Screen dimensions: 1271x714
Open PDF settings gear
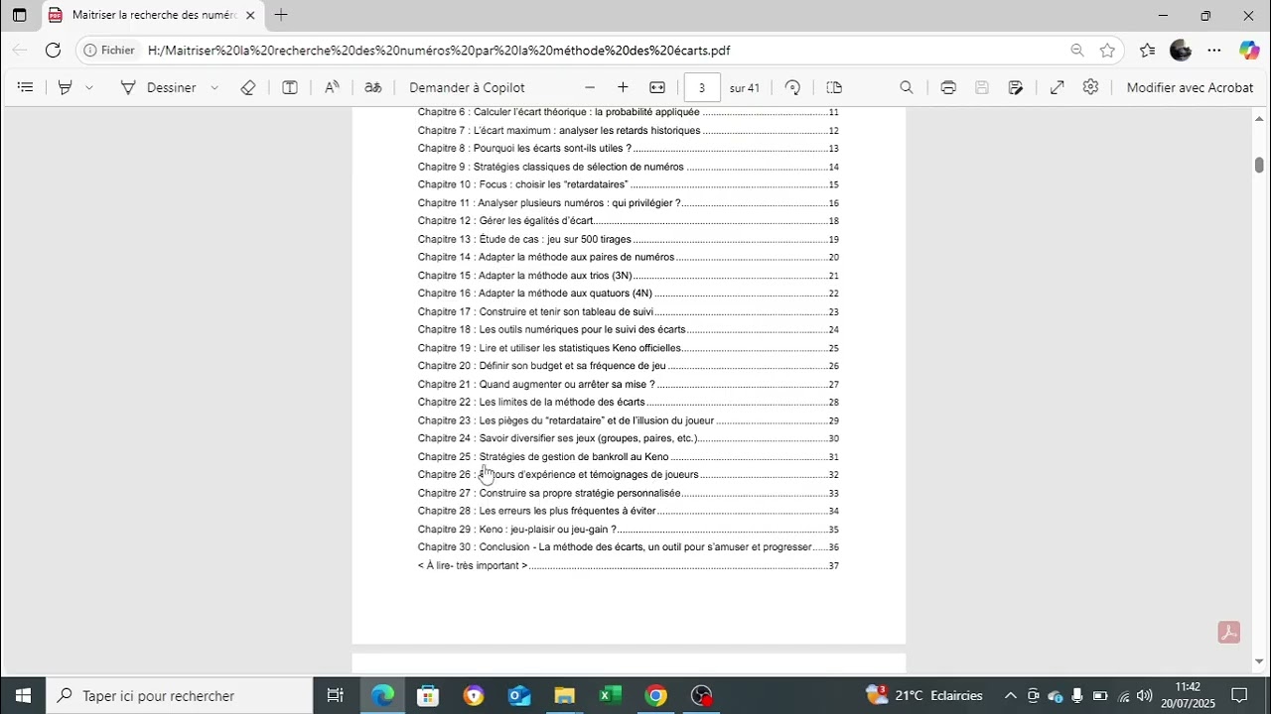1091,87
